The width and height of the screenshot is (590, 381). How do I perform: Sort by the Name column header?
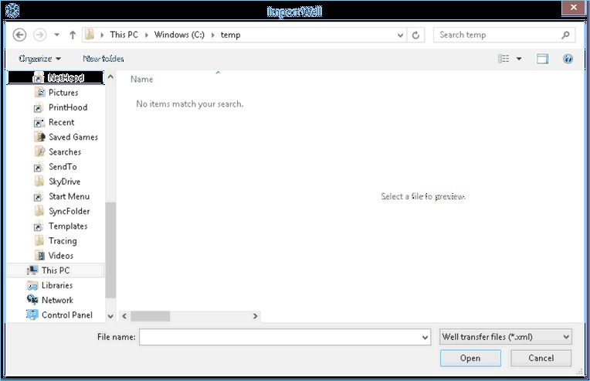coord(142,80)
